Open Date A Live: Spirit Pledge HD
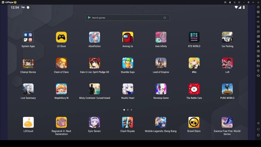 95,63
